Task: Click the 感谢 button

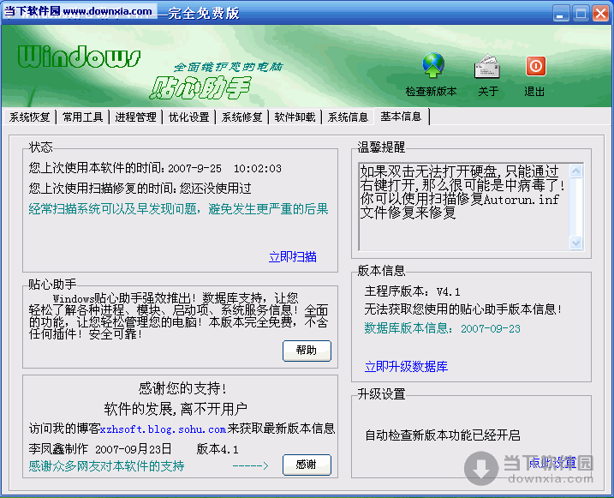Action: tap(307, 465)
